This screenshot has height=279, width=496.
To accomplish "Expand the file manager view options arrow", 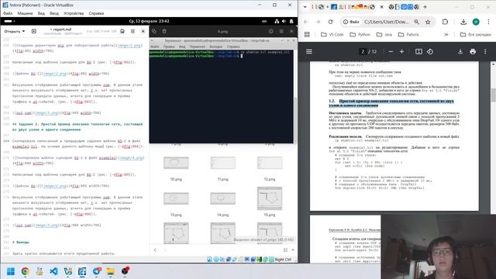I will click(293, 250).
